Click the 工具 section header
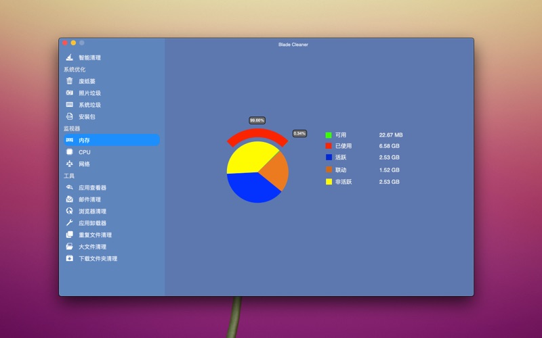 pos(69,176)
